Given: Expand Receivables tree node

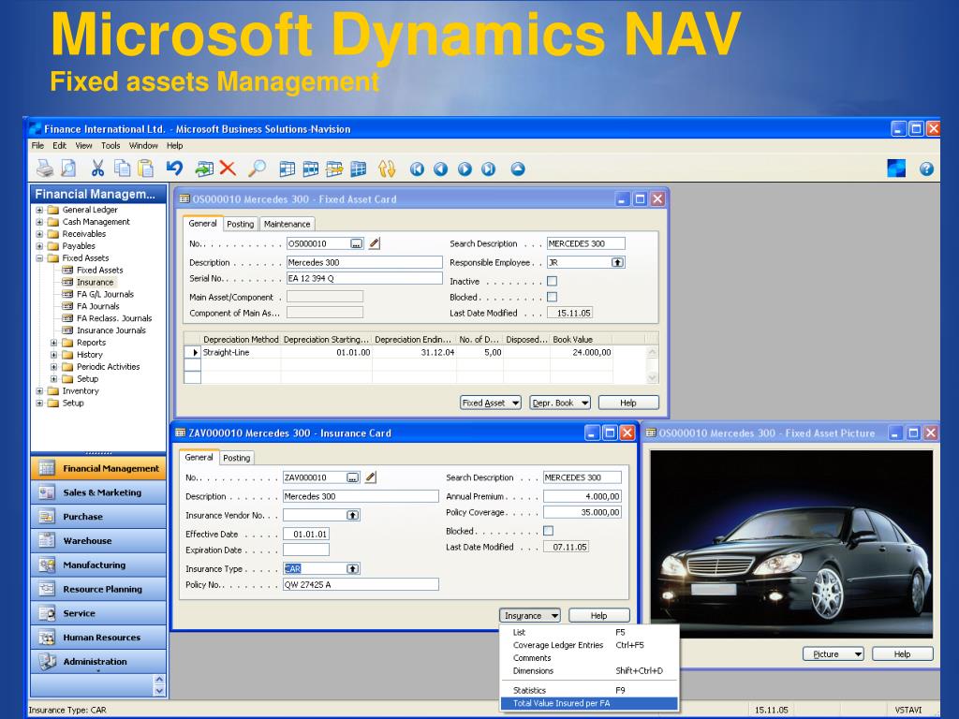Looking at the screenshot, I should point(39,234).
